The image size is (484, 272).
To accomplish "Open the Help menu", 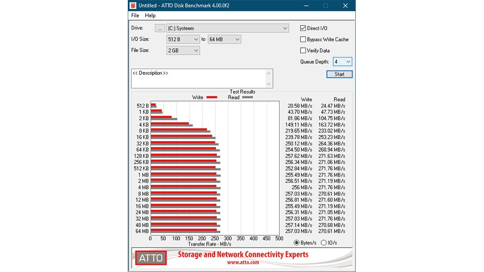I will (x=151, y=15).
